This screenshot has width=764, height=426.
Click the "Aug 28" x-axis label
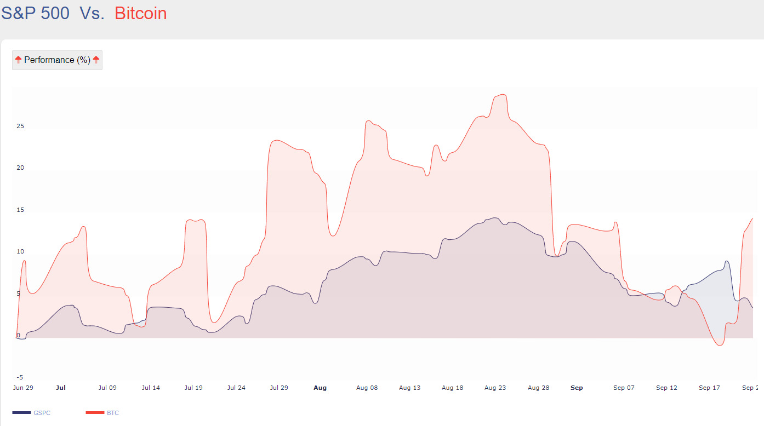click(538, 388)
